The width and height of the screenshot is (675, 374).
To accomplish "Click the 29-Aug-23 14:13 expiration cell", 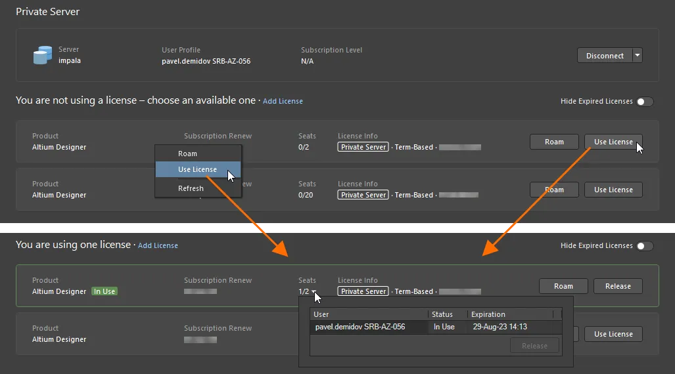I will coord(500,327).
